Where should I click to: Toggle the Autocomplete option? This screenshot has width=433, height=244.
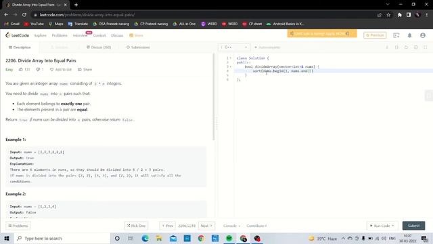click(x=267, y=47)
